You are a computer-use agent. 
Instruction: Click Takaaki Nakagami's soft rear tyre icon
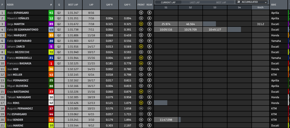pyautogui.click(x=149, y=97)
